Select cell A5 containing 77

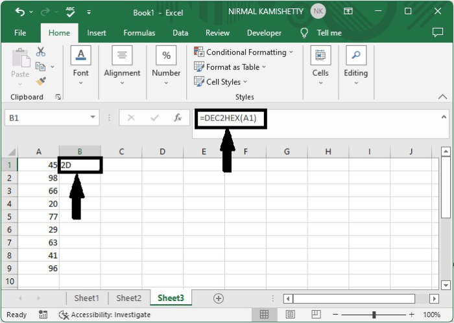pyautogui.click(x=38, y=217)
